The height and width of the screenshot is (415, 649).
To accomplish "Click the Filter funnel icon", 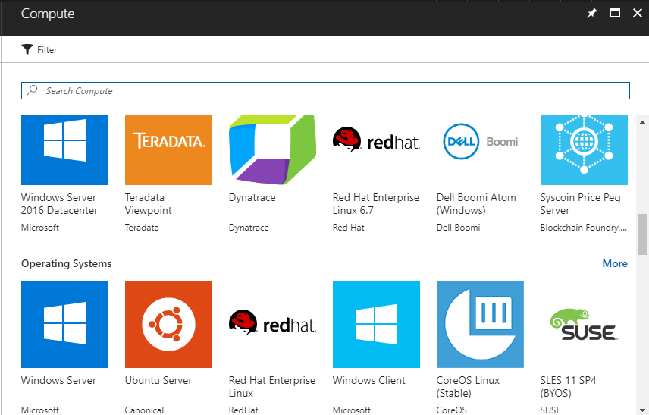I will 27,49.
